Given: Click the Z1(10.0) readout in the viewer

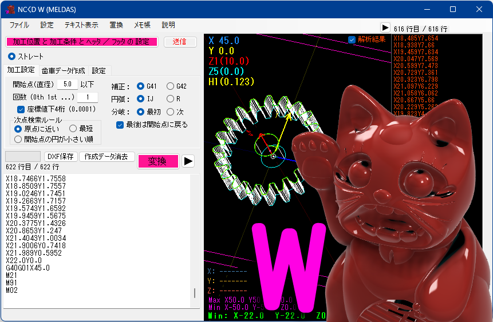Looking at the screenshot, I should [228, 61].
